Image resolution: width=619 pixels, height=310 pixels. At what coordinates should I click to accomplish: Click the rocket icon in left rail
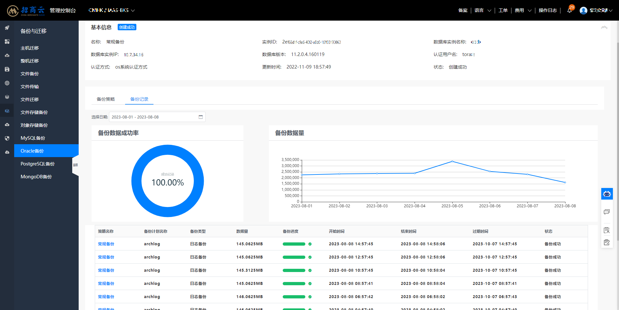coord(7,28)
